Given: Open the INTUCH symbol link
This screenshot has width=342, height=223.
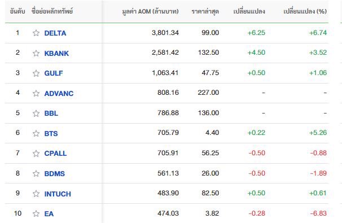Looking at the screenshot, I should click(58, 194).
